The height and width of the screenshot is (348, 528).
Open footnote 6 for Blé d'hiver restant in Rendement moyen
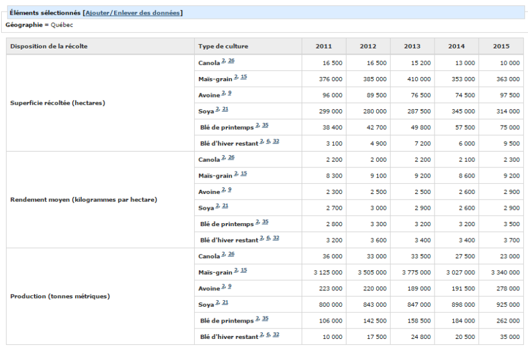pos(268,238)
